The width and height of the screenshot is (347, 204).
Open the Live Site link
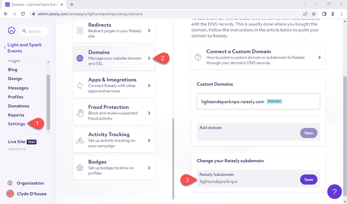coord(17,142)
